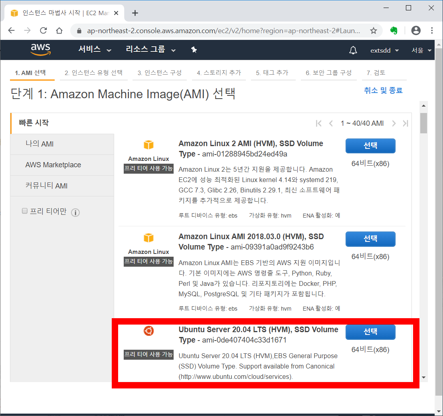This screenshot has height=416, width=443.
Task: Open AWS Marketplace in the sidebar
Action: click(x=62, y=165)
